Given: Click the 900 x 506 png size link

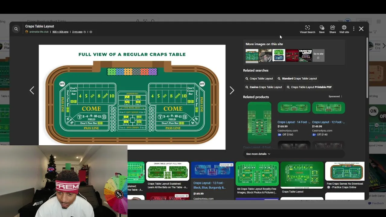Looking at the screenshot, I should pyautogui.click(x=60, y=32).
